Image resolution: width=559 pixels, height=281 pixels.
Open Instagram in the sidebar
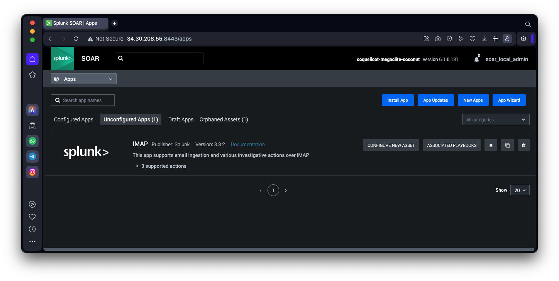32,172
